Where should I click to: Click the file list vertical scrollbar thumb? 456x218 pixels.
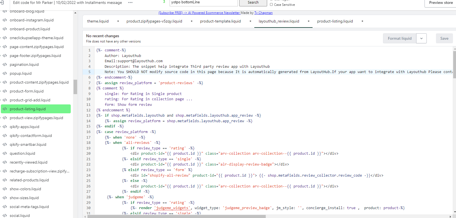75,87
